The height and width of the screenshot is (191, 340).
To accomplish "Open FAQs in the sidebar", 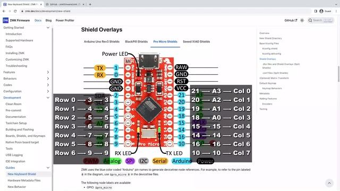I will (9, 47).
